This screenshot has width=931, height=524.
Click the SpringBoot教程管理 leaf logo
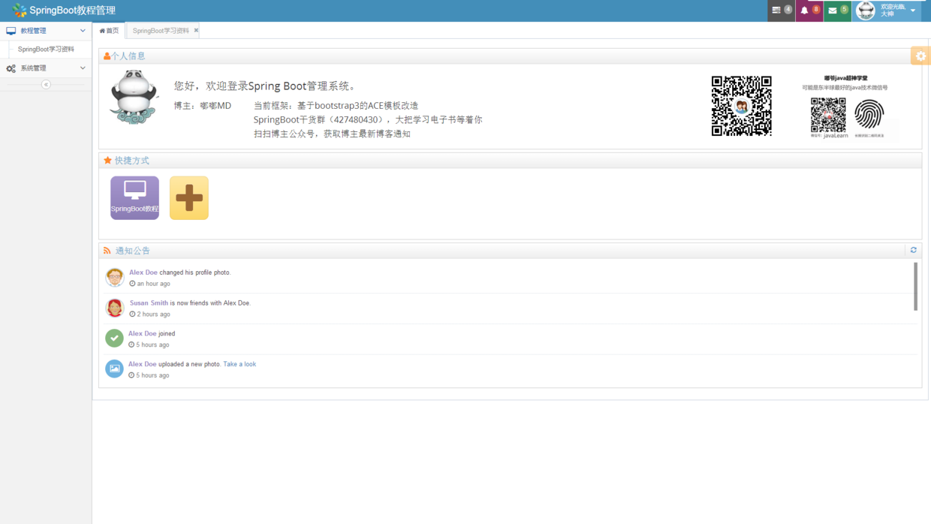[x=20, y=11]
